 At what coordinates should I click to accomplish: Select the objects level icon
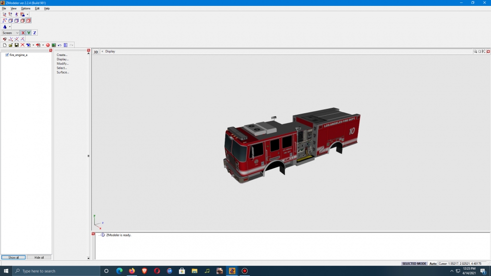point(22,14)
